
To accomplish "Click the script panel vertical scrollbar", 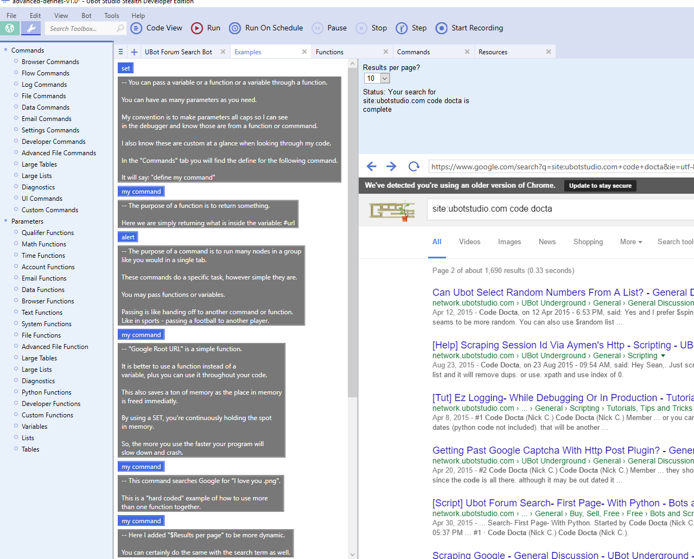I will click(x=352, y=233).
